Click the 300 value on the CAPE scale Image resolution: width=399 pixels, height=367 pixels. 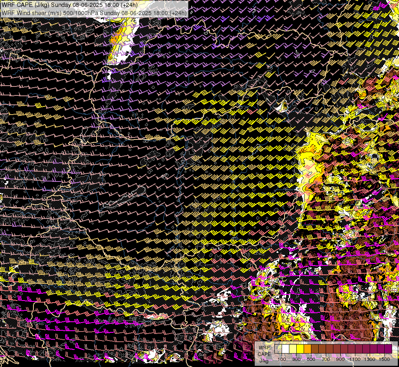pos(296,359)
